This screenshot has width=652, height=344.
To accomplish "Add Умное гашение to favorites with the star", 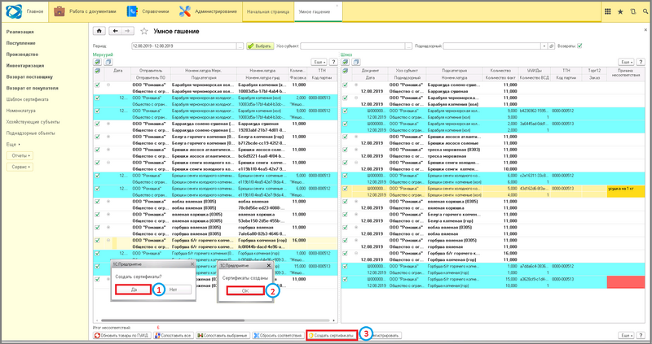I will pos(144,31).
